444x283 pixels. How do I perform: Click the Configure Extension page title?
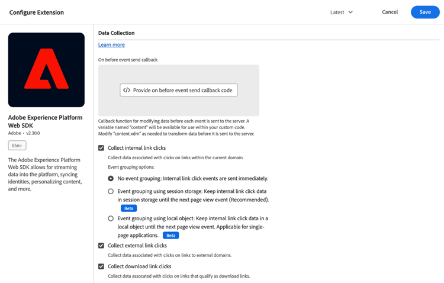click(37, 12)
